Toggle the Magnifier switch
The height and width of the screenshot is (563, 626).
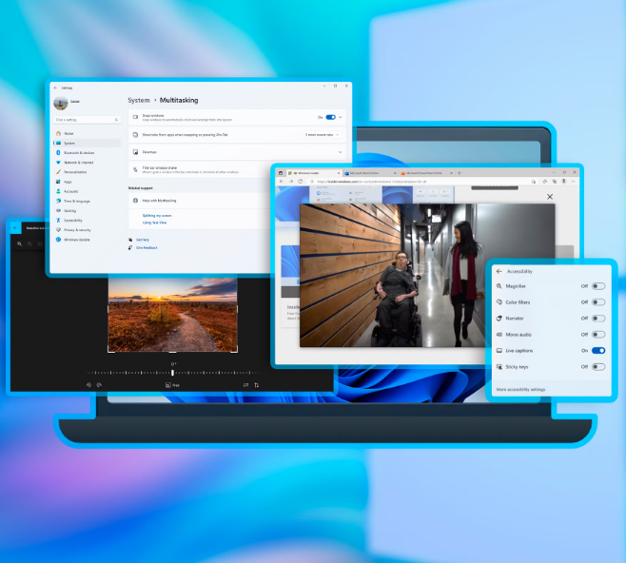click(598, 286)
